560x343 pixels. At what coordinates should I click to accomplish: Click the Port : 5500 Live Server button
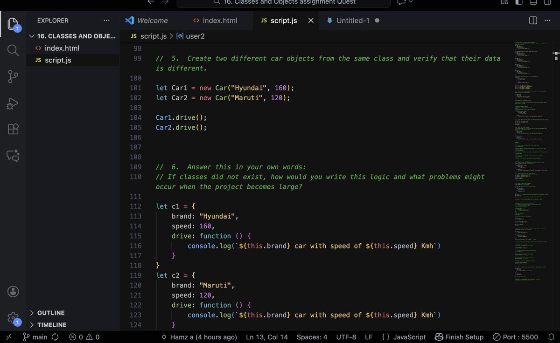pyautogui.click(x=515, y=337)
